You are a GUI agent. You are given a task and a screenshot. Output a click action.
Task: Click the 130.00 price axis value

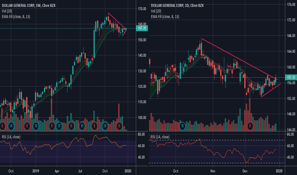tap(142, 71)
